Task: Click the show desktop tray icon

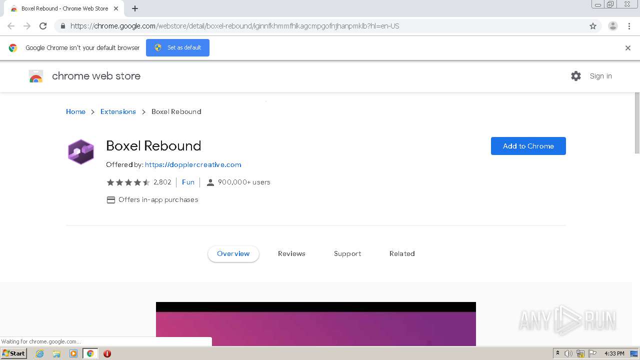Action: 634,353
